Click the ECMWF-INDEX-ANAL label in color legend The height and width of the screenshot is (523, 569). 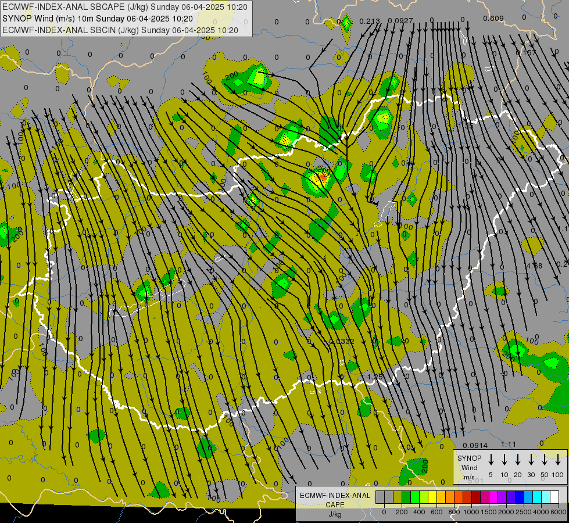click(335, 496)
